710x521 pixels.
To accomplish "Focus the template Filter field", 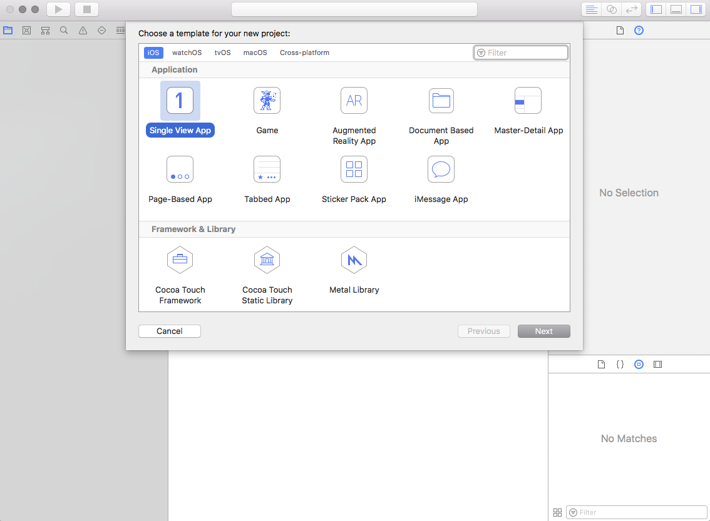I will click(521, 53).
